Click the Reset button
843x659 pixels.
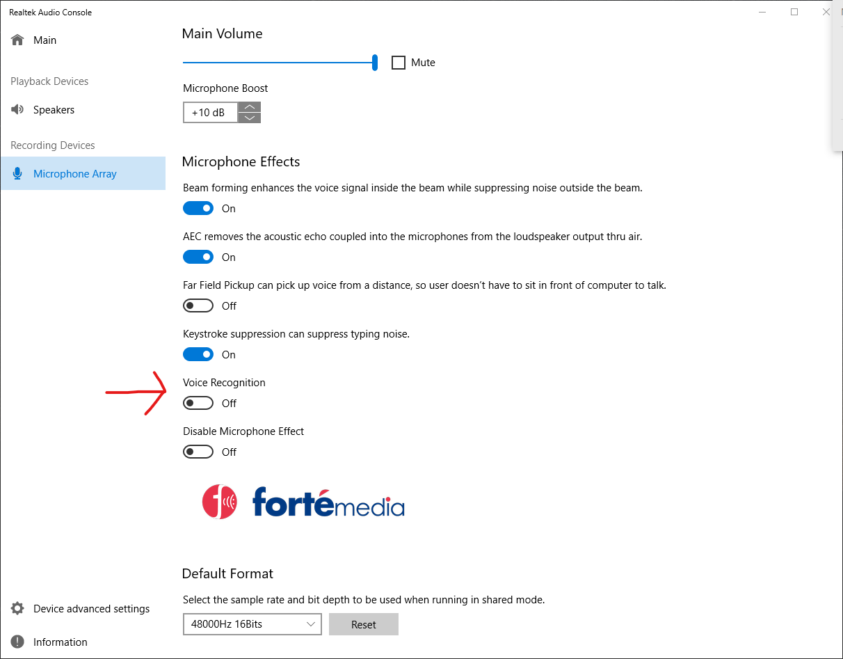[x=364, y=624]
